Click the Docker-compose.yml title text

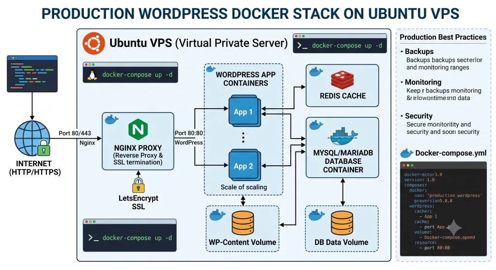(451, 153)
